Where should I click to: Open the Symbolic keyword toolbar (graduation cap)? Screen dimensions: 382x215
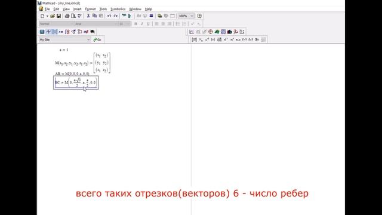click(93, 32)
